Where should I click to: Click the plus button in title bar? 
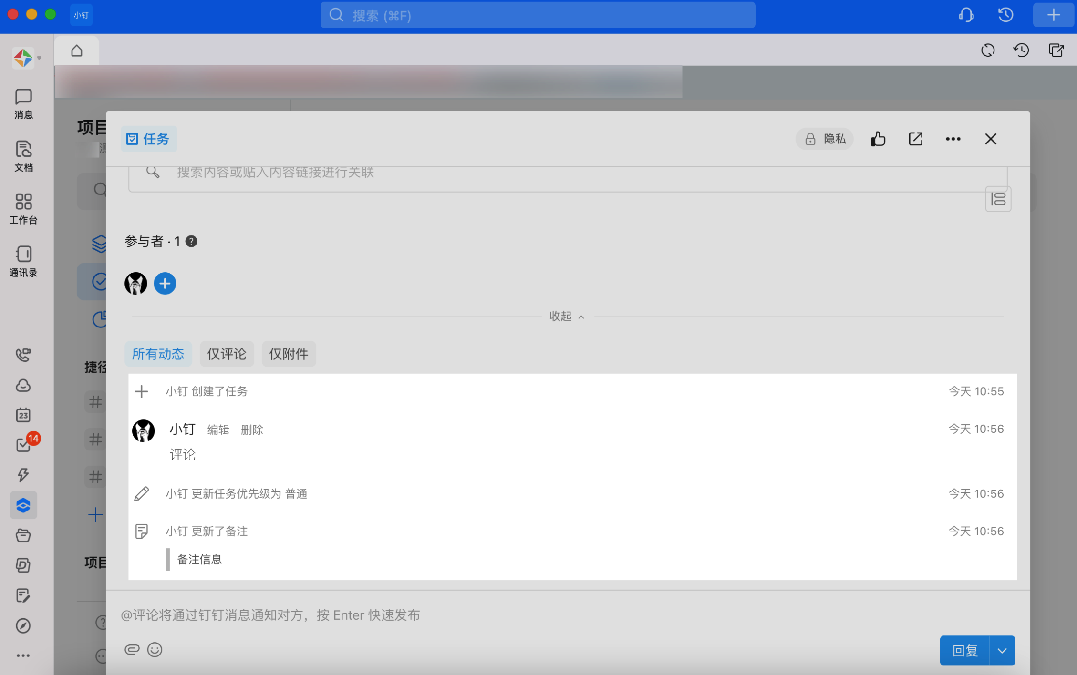1053,15
